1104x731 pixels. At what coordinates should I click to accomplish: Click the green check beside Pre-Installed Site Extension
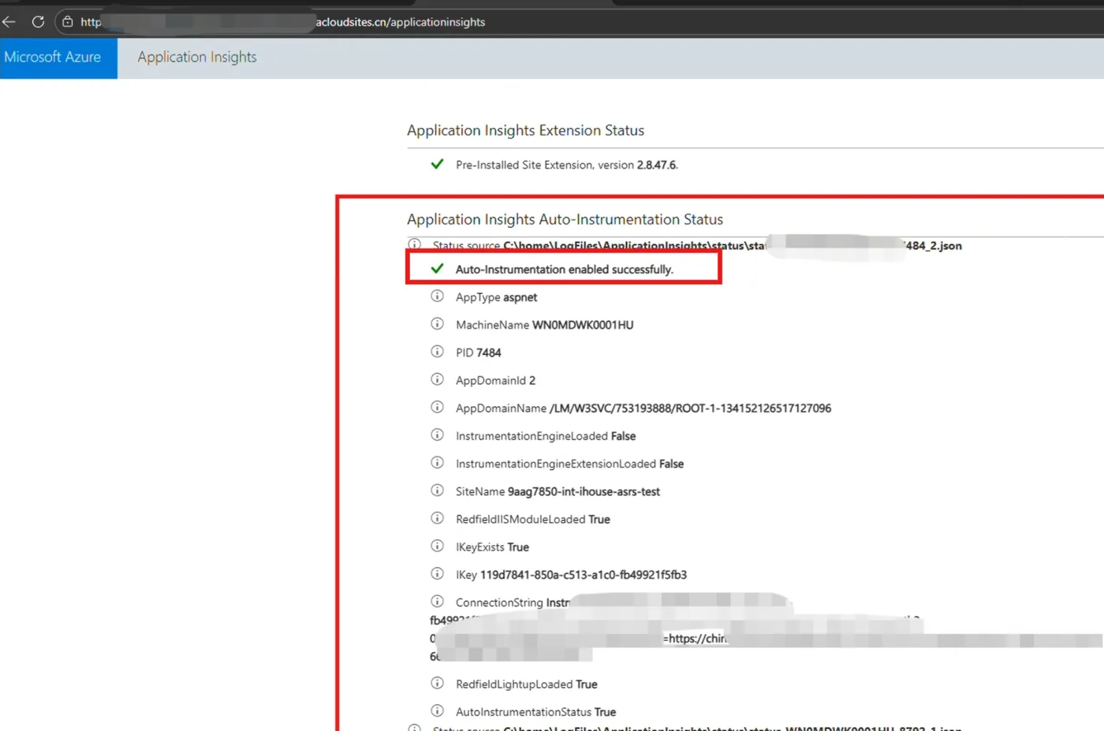[x=437, y=164]
